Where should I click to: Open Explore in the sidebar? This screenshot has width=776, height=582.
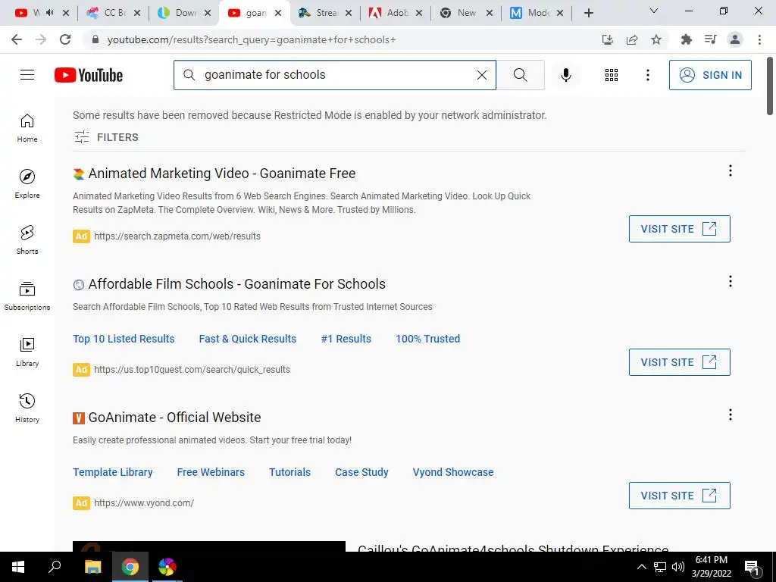pyautogui.click(x=27, y=184)
